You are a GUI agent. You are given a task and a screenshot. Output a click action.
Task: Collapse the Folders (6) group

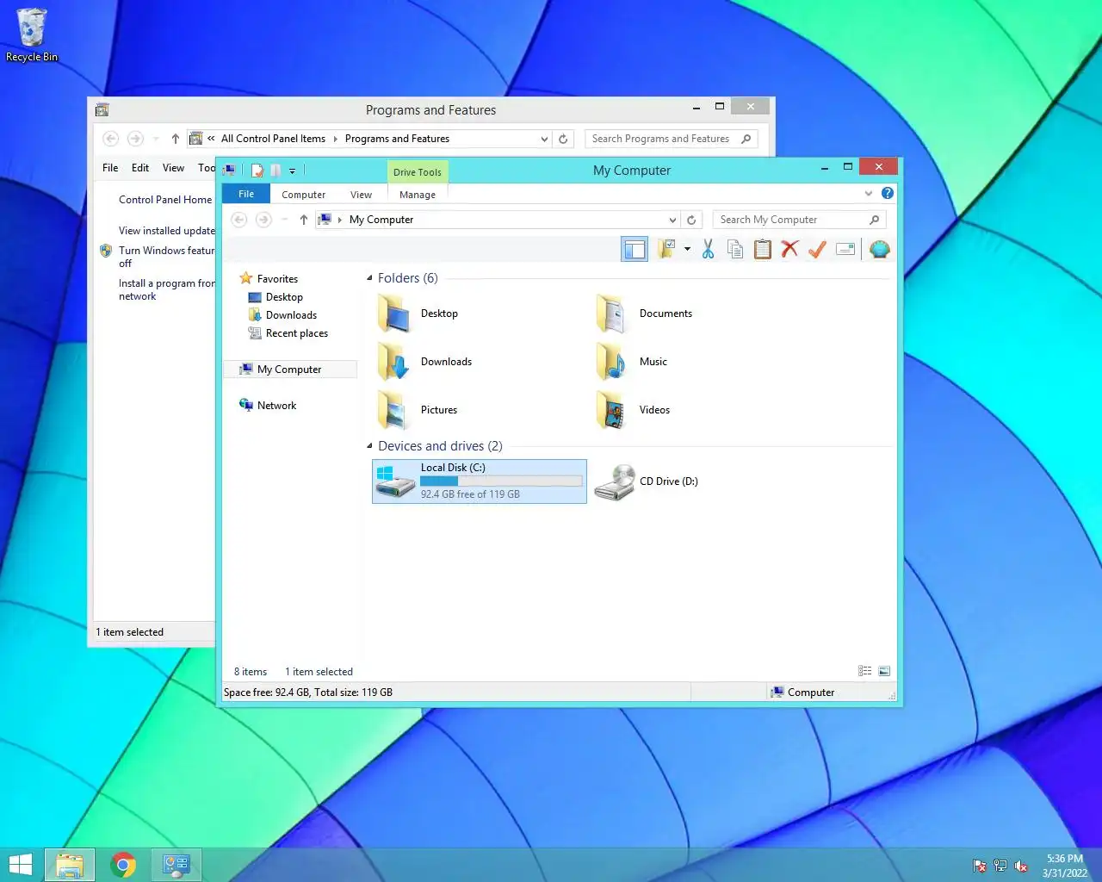369,278
